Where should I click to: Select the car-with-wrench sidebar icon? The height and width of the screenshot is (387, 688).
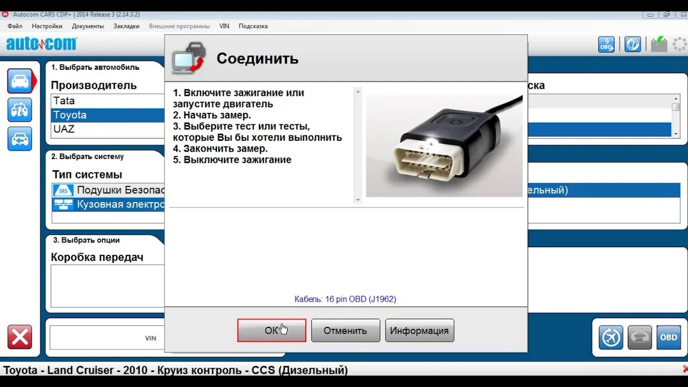20,110
